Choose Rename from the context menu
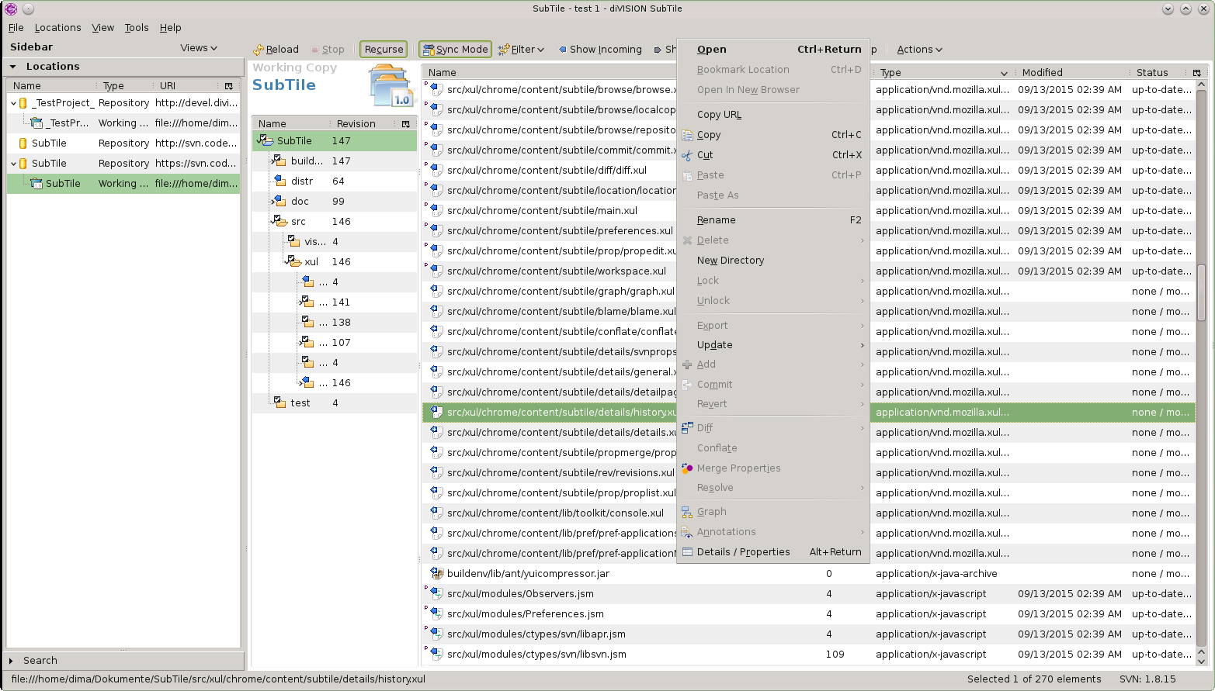The image size is (1215, 691). tap(716, 219)
